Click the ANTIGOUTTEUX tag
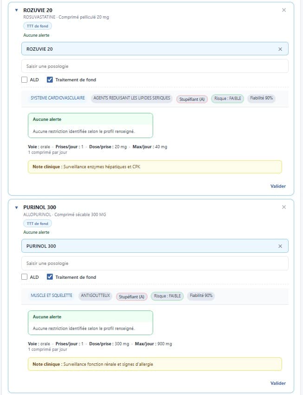The image size is (303, 395). pyautogui.click(x=95, y=295)
